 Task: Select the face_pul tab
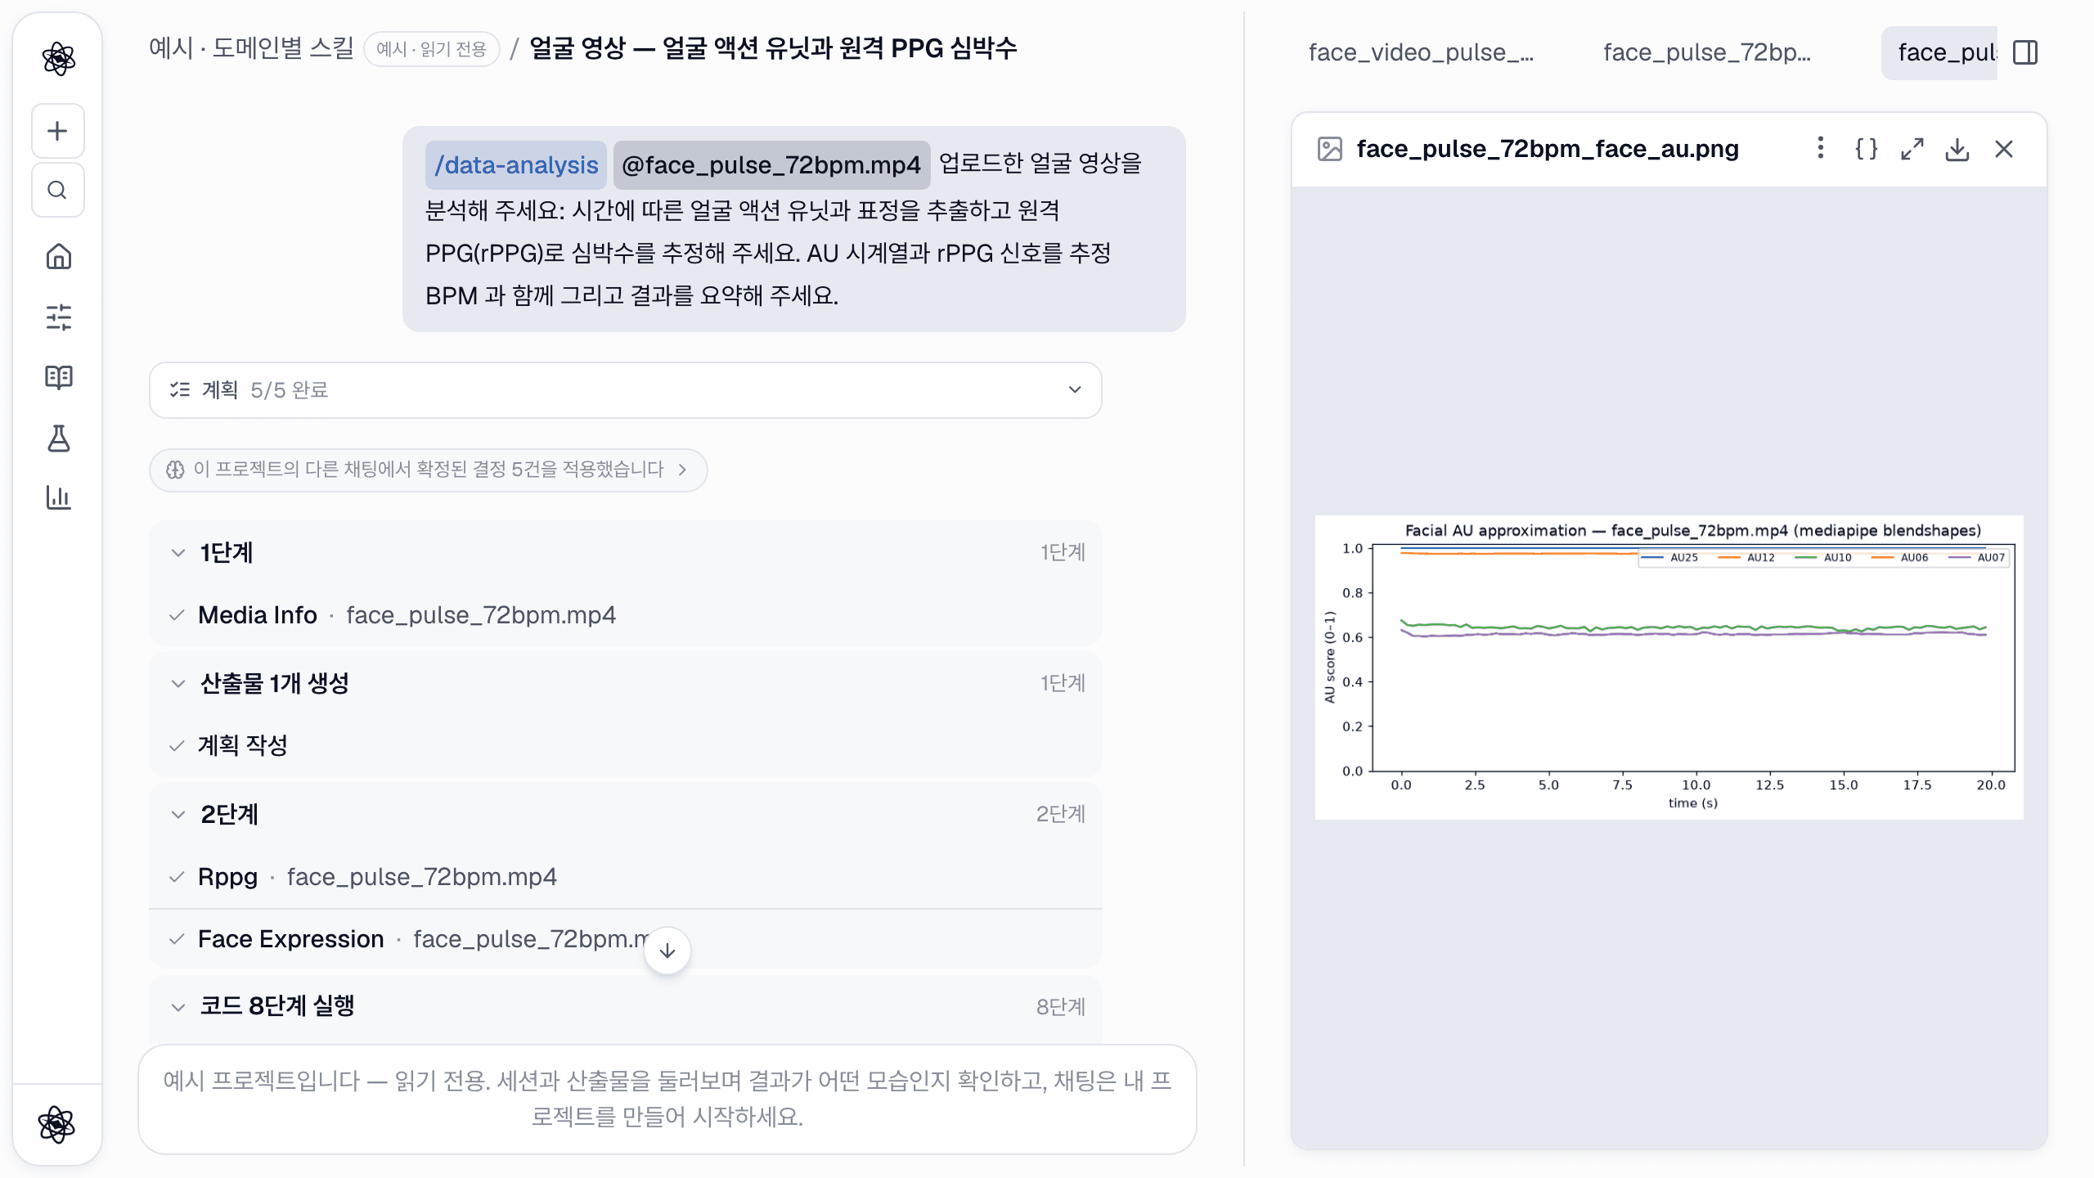(1940, 52)
